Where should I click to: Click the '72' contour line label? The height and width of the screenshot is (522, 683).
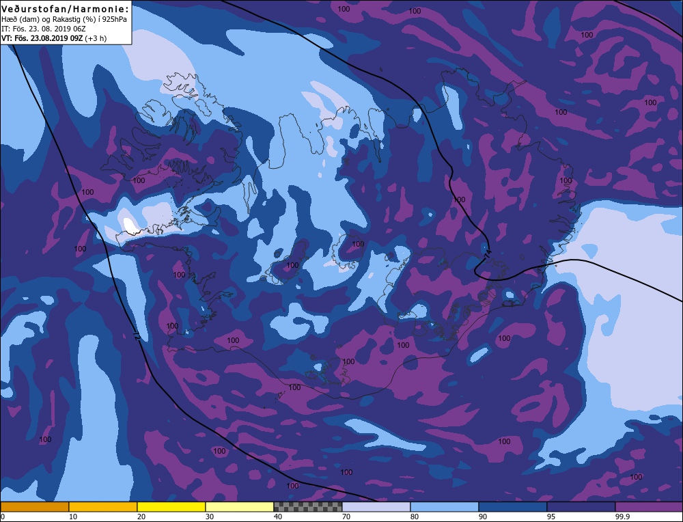pyautogui.click(x=137, y=335)
